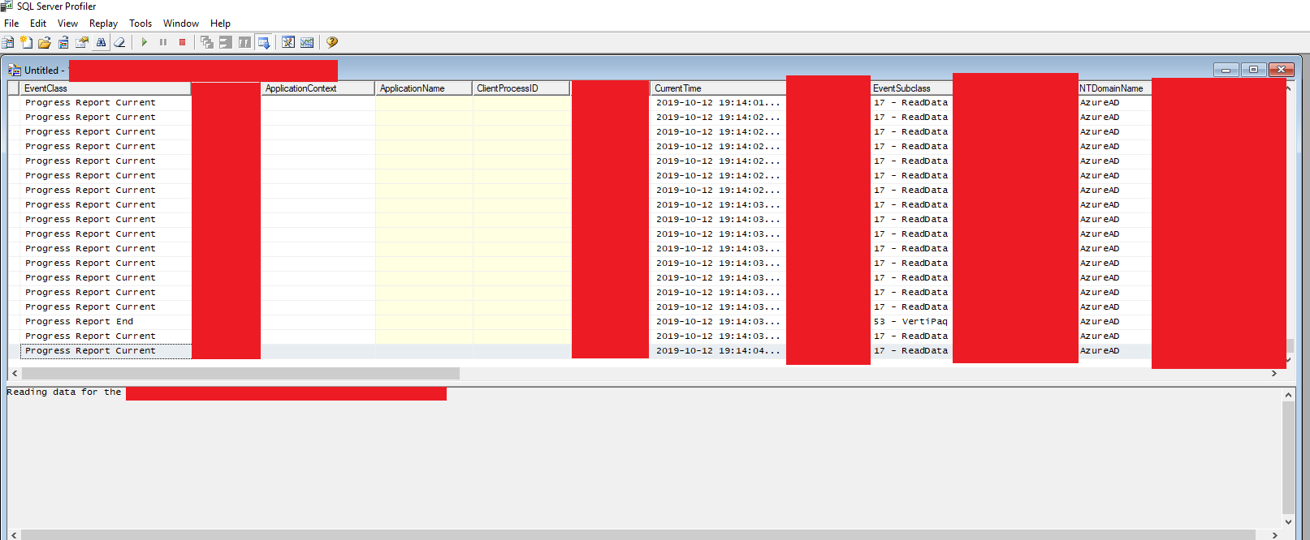Click the ApplicationName column header
The image size is (1310, 540).
(x=423, y=88)
